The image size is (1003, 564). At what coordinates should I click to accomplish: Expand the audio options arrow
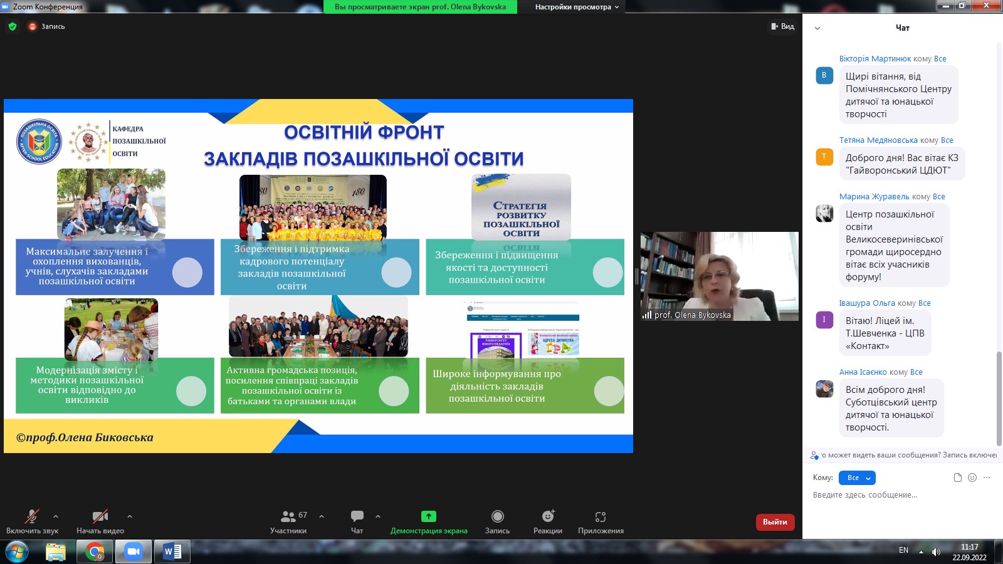click(x=56, y=516)
